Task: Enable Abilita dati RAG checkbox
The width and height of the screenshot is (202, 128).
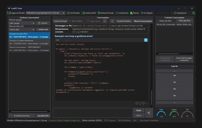Action: click(x=157, y=21)
